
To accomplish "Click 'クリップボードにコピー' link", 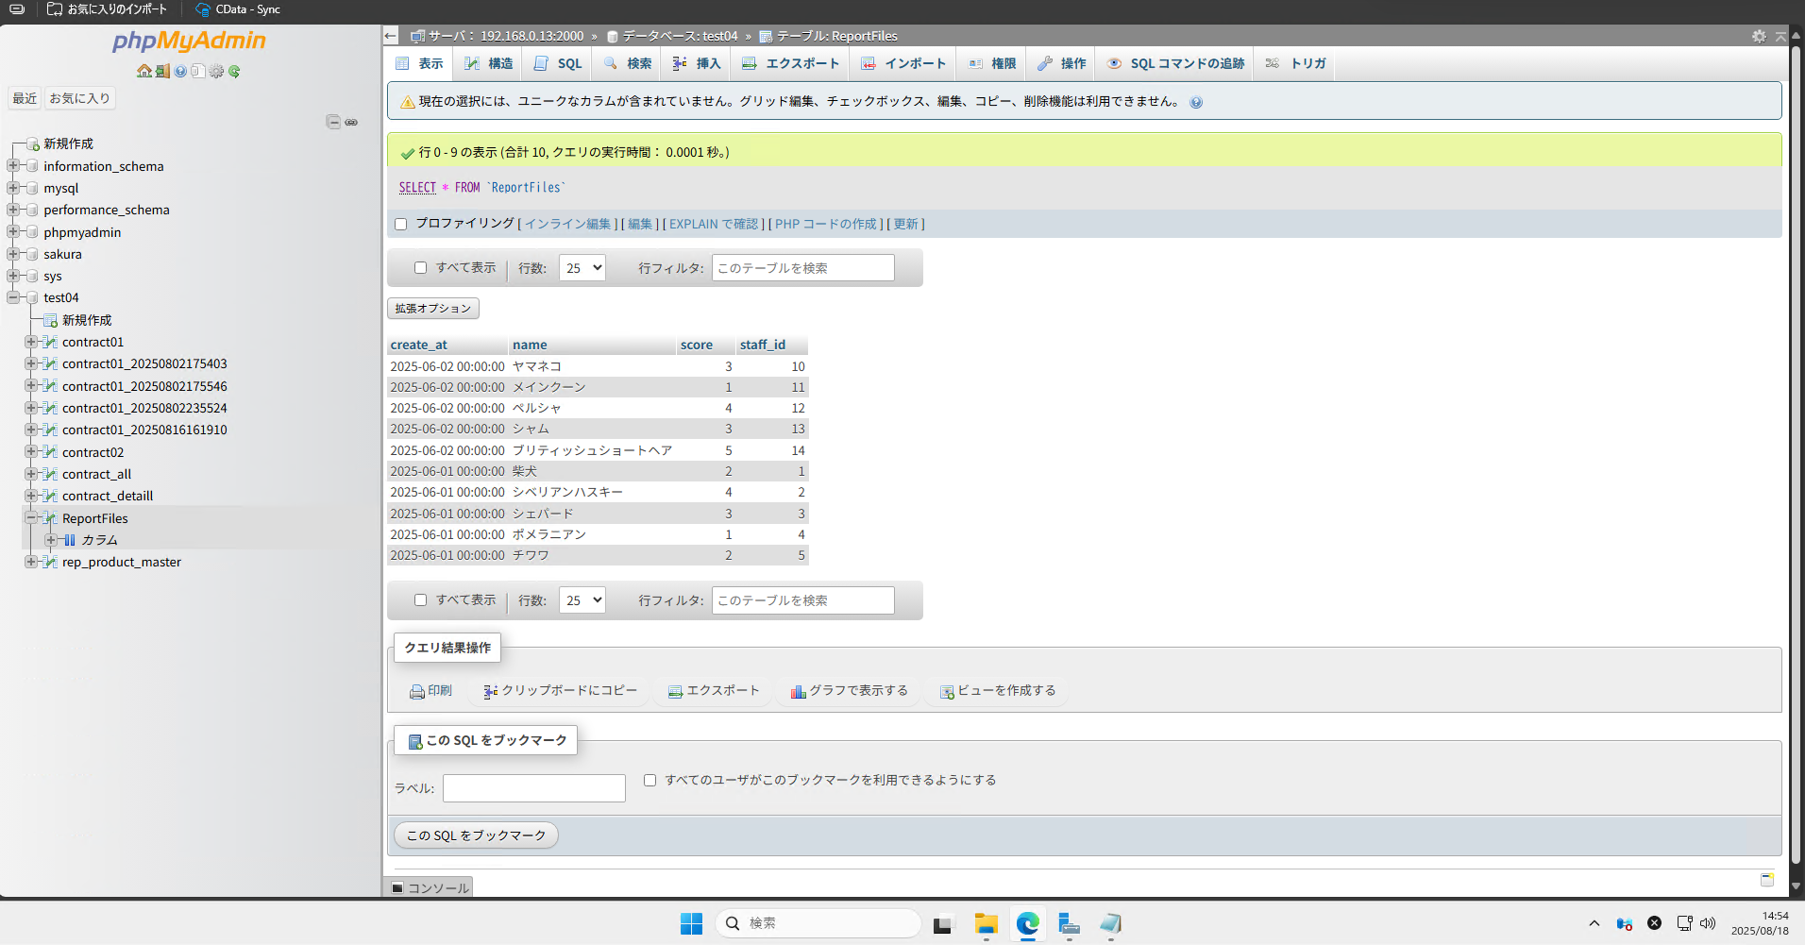I will pyautogui.click(x=561, y=691).
